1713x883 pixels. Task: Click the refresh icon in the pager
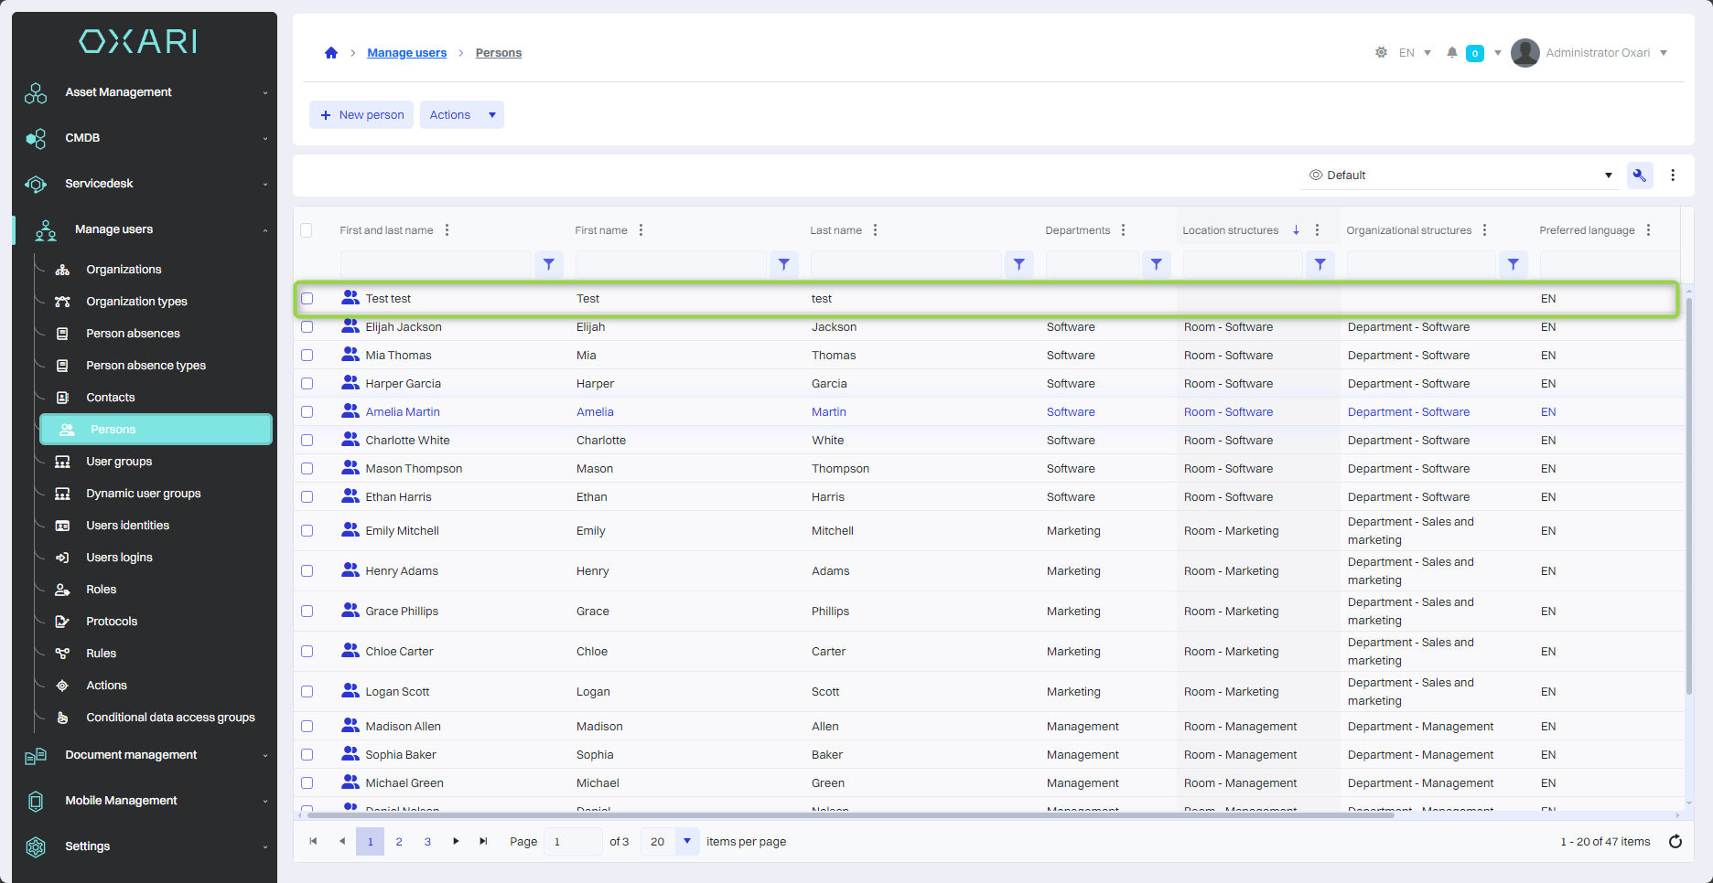1675,842
